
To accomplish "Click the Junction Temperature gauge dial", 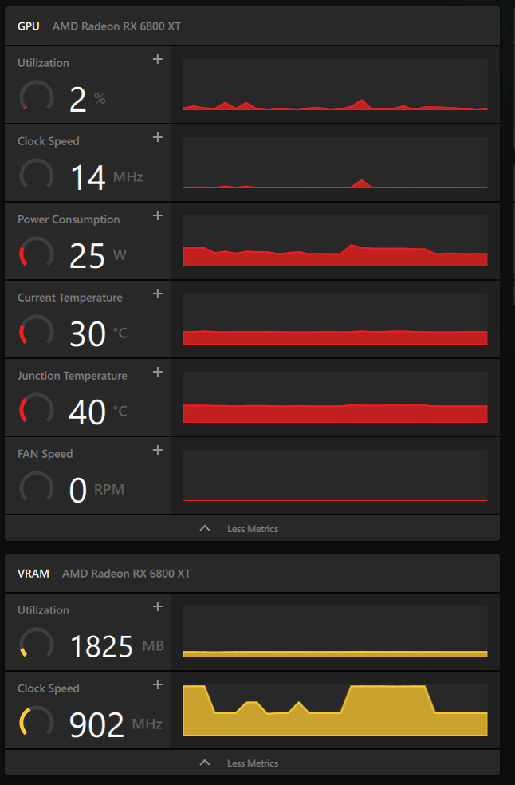I will [x=37, y=409].
